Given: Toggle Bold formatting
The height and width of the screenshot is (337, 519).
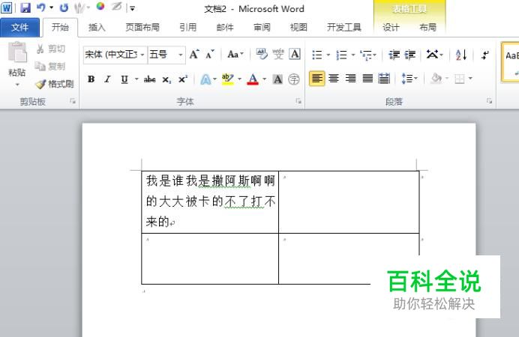Looking at the screenshot, I should point(91,79).
